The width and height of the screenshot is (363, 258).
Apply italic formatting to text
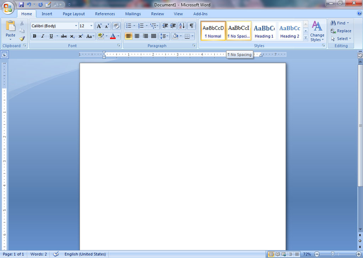(x=43, y=36)
